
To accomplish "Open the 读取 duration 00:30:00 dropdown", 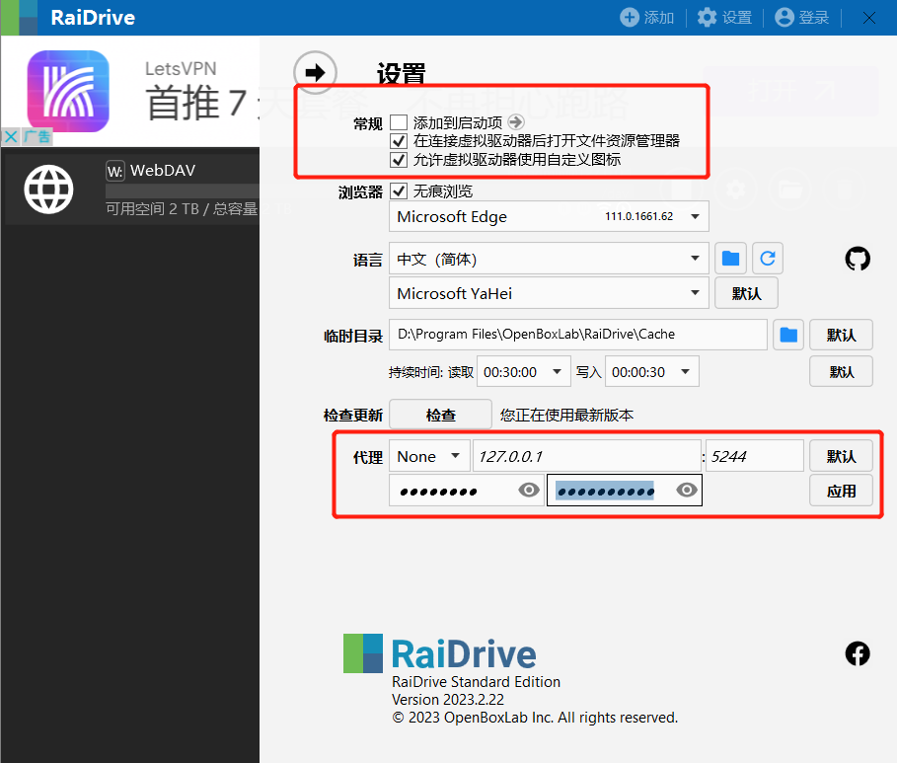I will pyautogui.click(x=524, y=372).
